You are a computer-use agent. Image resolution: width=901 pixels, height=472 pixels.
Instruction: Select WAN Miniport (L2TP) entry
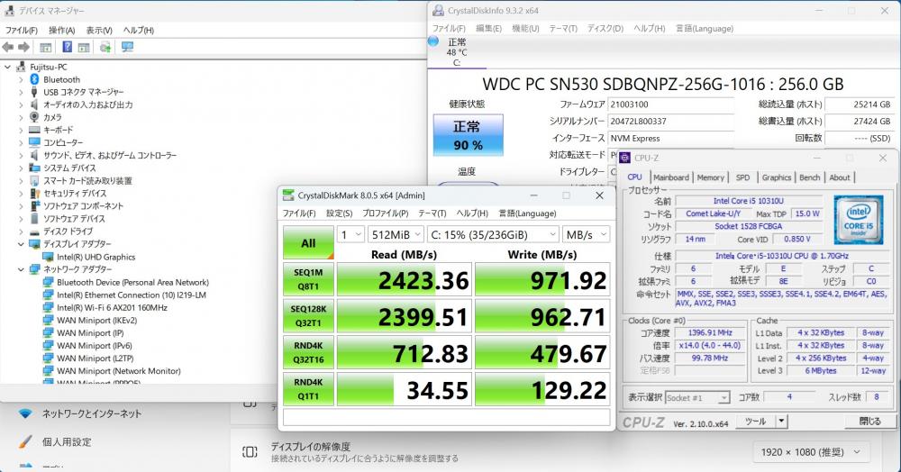click(x=95, y=358)
